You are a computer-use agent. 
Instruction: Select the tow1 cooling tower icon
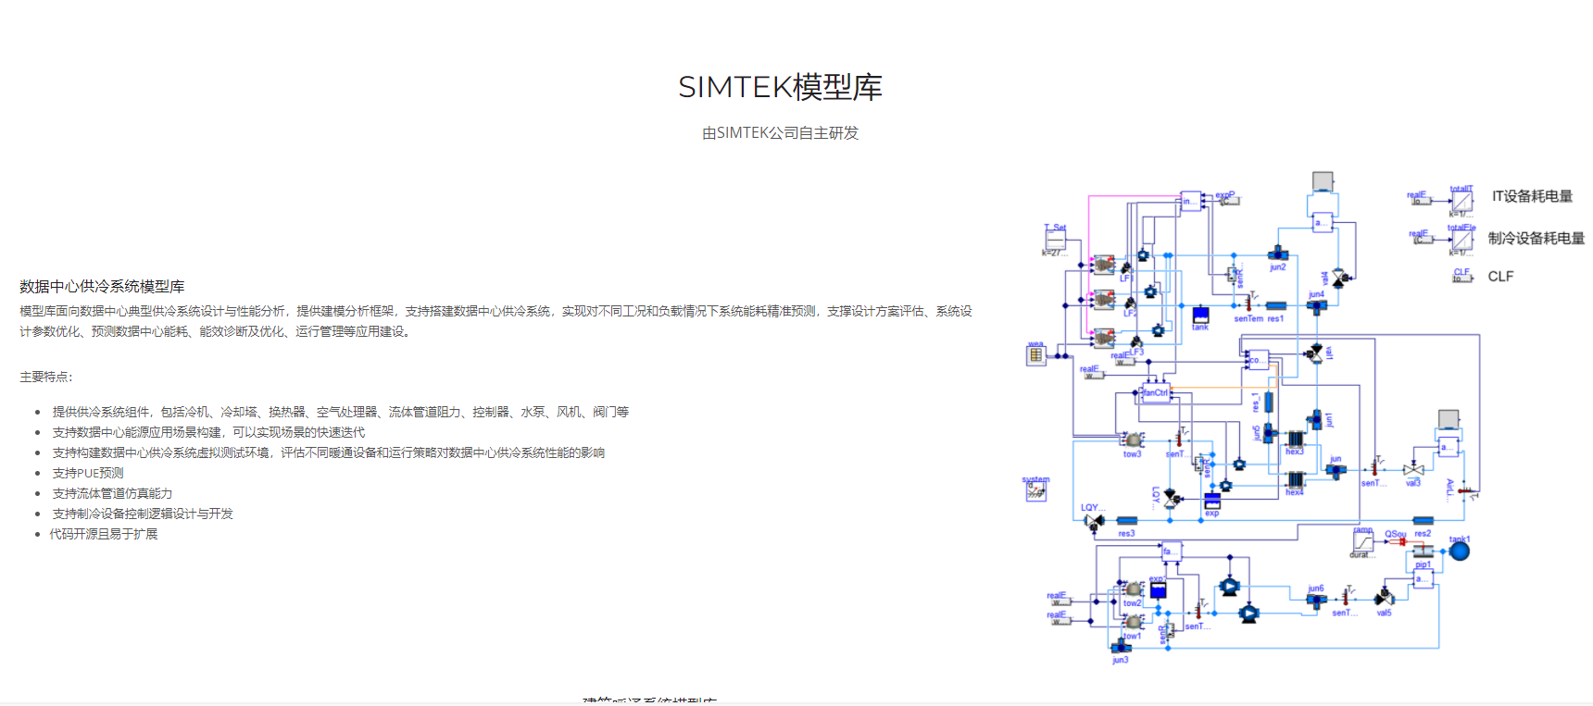tap(1133, 623)
